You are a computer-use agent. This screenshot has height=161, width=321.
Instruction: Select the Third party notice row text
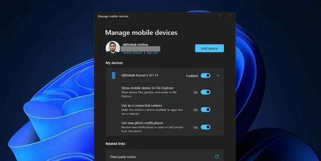point(123,157)
